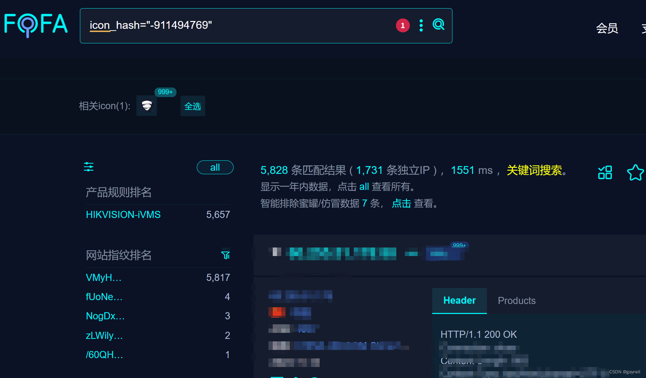Screen dimensions: 646x378
Task: Open the filter sliders icon in sidebar
Action: tap(89, 167)
